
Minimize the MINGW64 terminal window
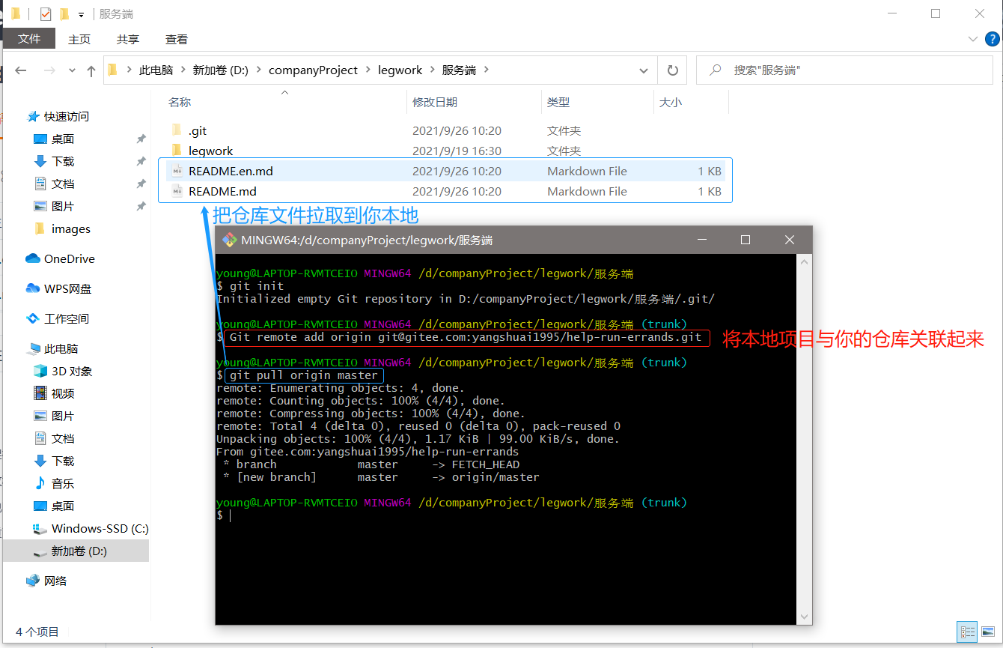[701, 240]
